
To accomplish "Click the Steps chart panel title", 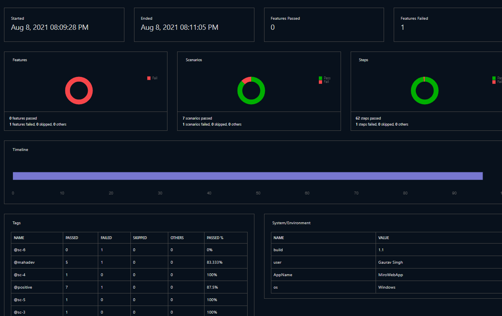I will pyautogui.click(x=364, y=60).
